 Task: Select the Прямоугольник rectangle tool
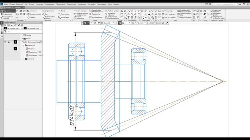click(34, 14)
